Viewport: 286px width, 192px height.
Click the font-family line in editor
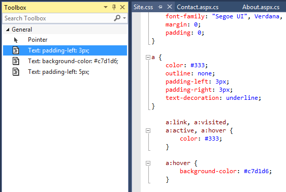(x=224, y=16)
